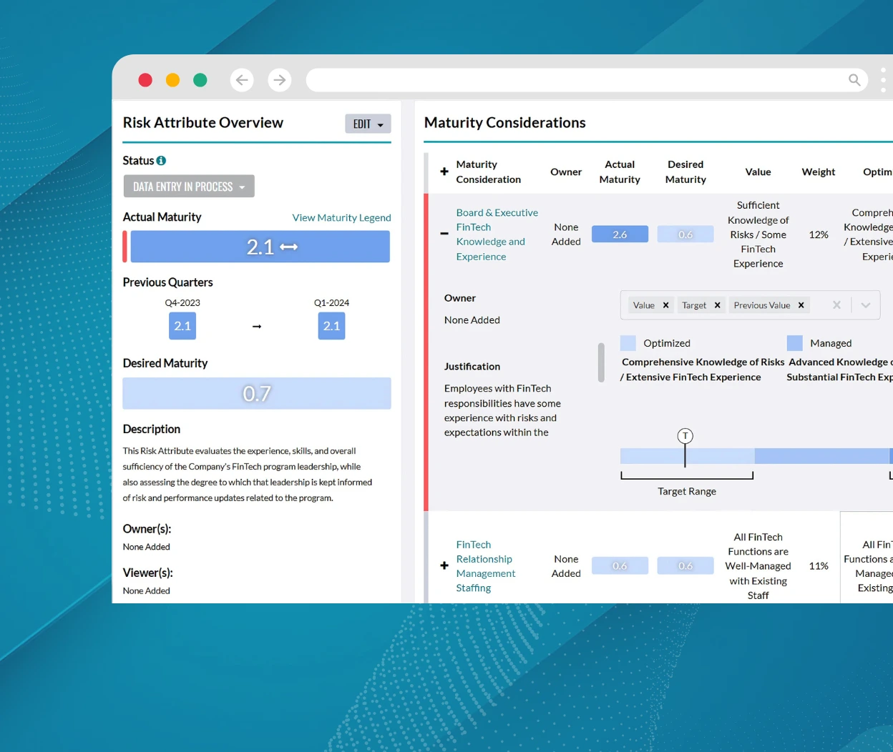Expand all rows with header plus icon
893x752 pixels.
click(444, 172)
